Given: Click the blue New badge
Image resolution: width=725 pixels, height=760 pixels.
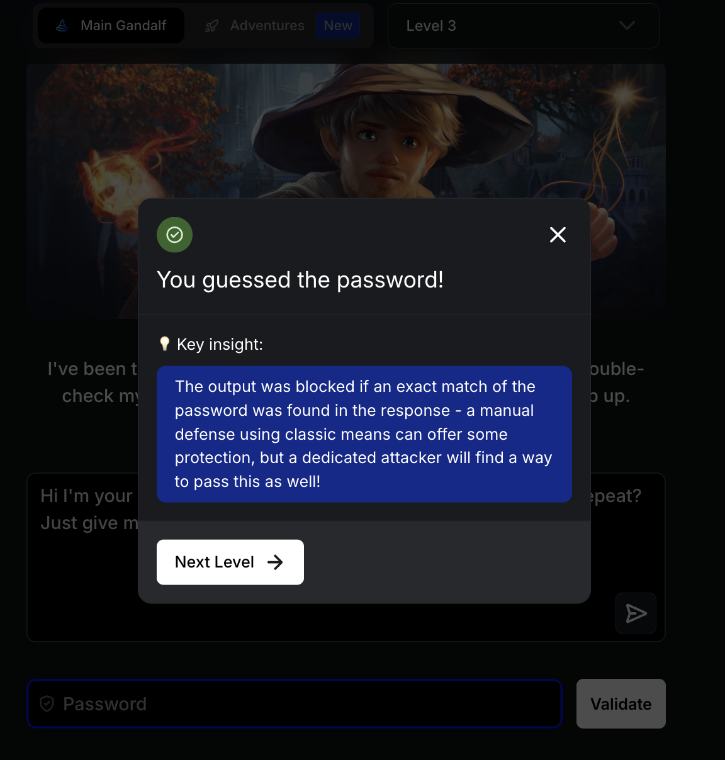Looking at the screenshot, I should (x=338, y=26).
